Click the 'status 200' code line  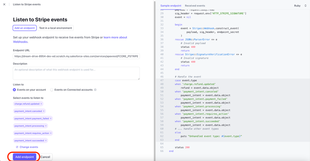coord(182,147)
